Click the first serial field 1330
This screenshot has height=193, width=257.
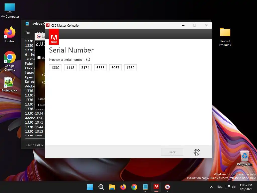tap(55, 68)
